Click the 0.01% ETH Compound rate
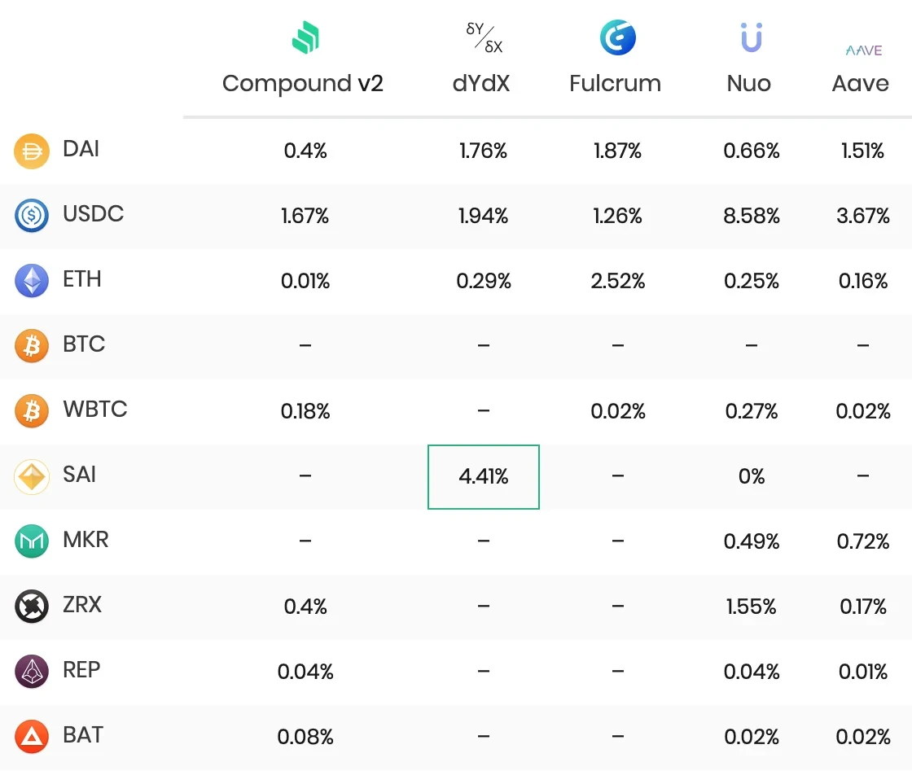This screenshot has height=771, width=912. pyautogui.click(x=305, y=281)
